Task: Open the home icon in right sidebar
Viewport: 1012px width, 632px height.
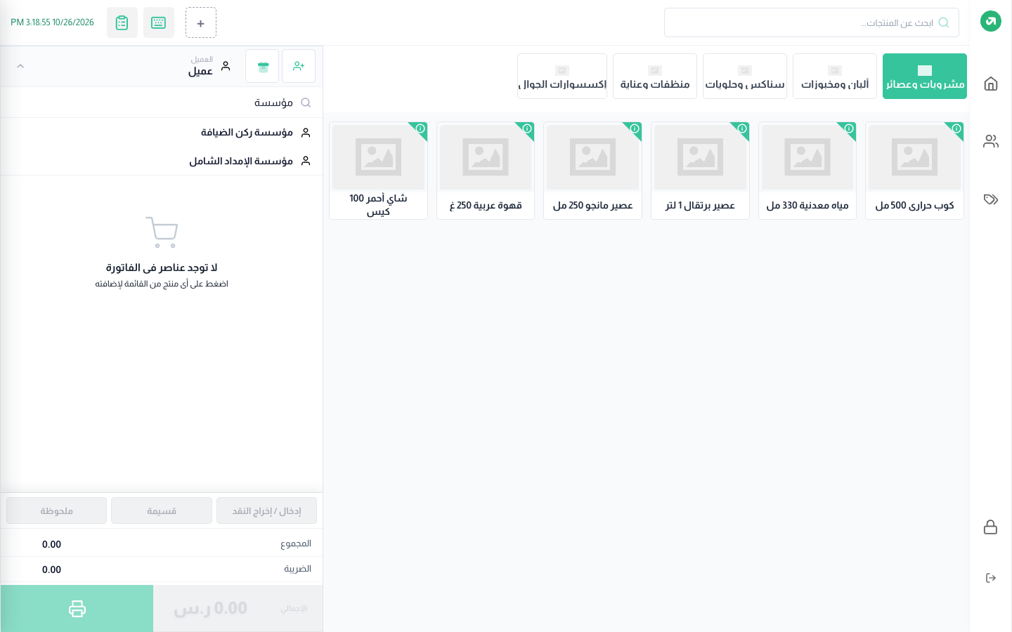Action: (991, 84)
